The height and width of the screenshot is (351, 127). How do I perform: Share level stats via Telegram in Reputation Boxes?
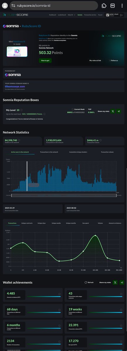pos(119,111)
